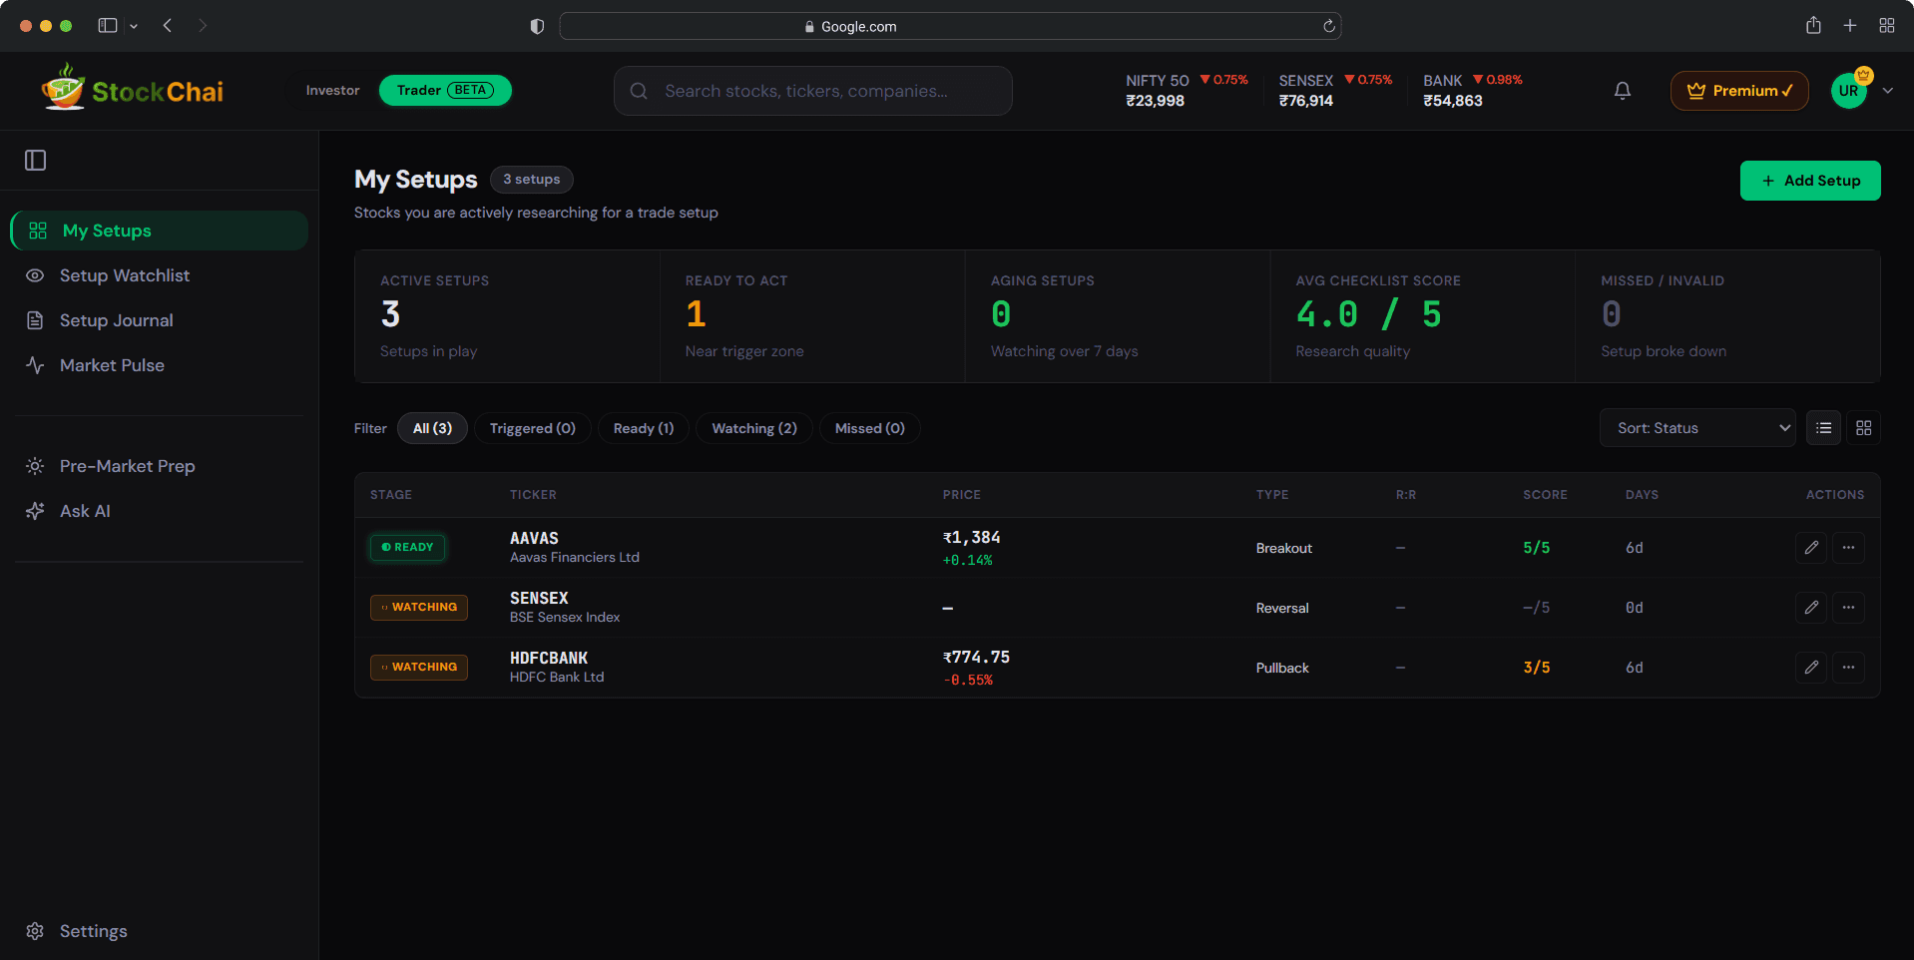Click the Aging Setups stat card
The height and width of the screenshot is (960, 1914).
tap(1118, 316)
